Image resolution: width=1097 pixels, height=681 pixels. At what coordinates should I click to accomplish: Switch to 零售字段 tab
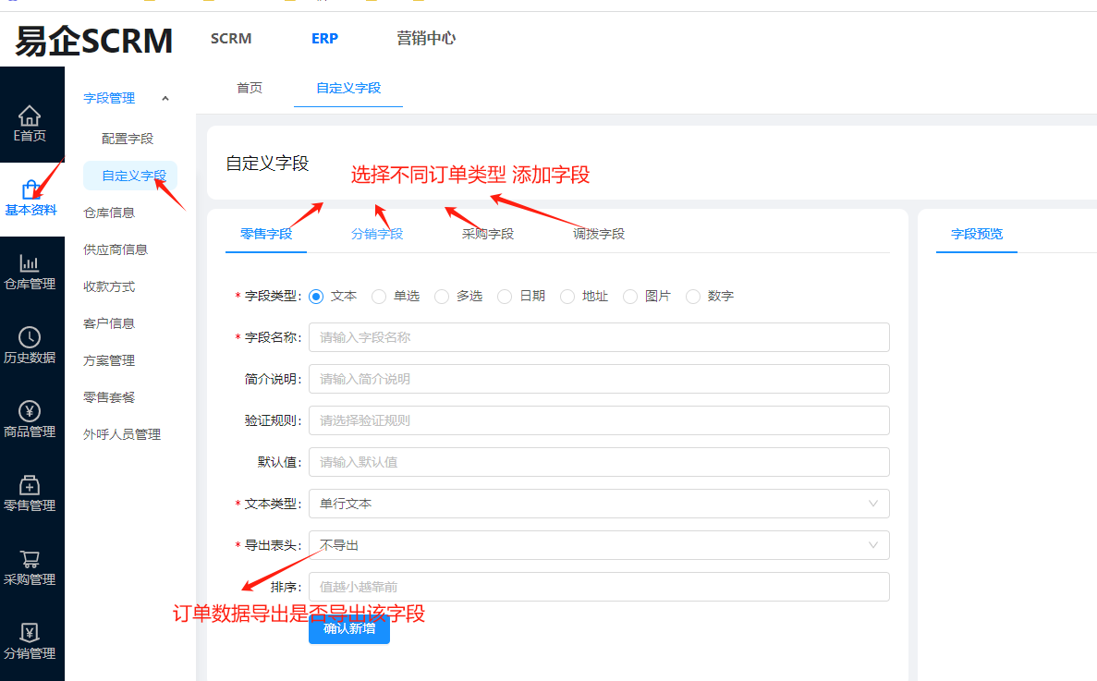[x=266, y=234]
